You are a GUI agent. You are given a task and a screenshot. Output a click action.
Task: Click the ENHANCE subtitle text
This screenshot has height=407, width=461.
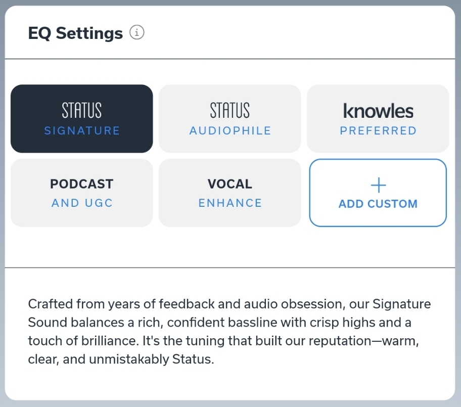point(230,203)
